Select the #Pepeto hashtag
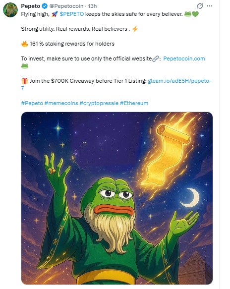Image resolution: width=230 pixels, height=289 pixels. coord(32,103)
